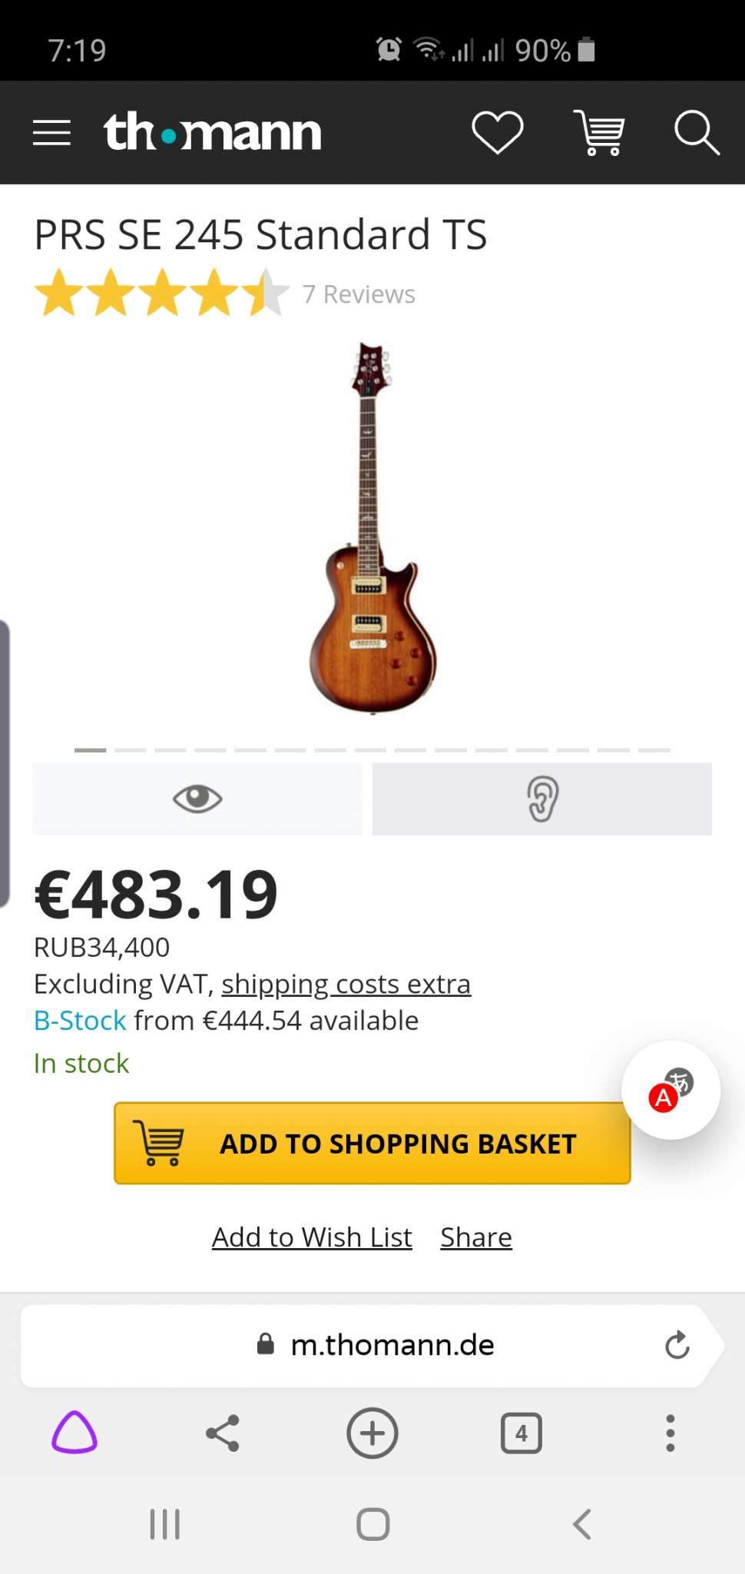Image resolution: width=745 pixels, height=1574 pixels.
Task: Switch to the ear audio samples tab
Action: coord(542,799)
